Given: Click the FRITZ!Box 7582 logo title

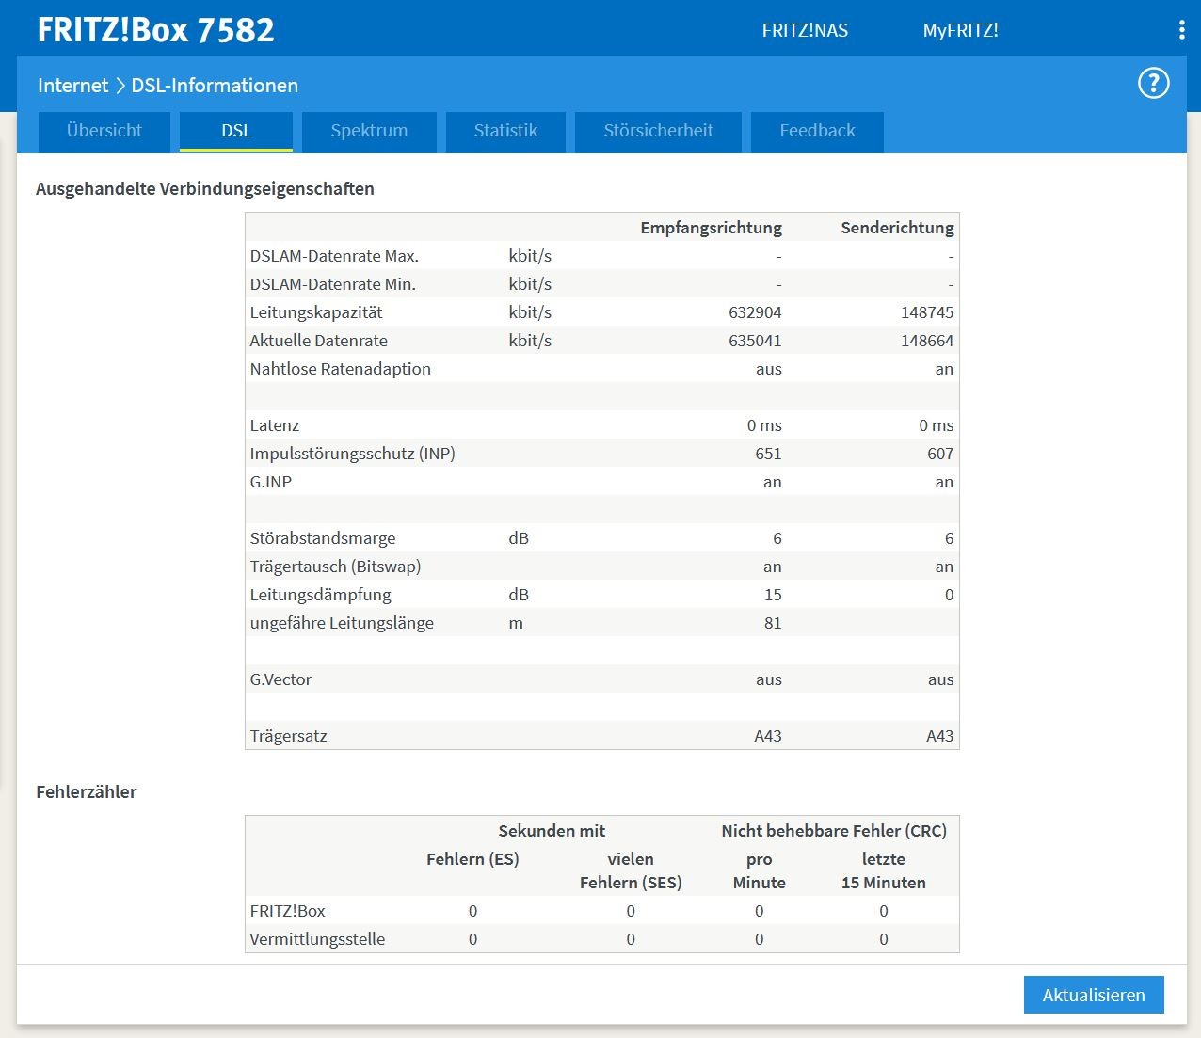Looking at the screenshot, I should tap(156, 30).
